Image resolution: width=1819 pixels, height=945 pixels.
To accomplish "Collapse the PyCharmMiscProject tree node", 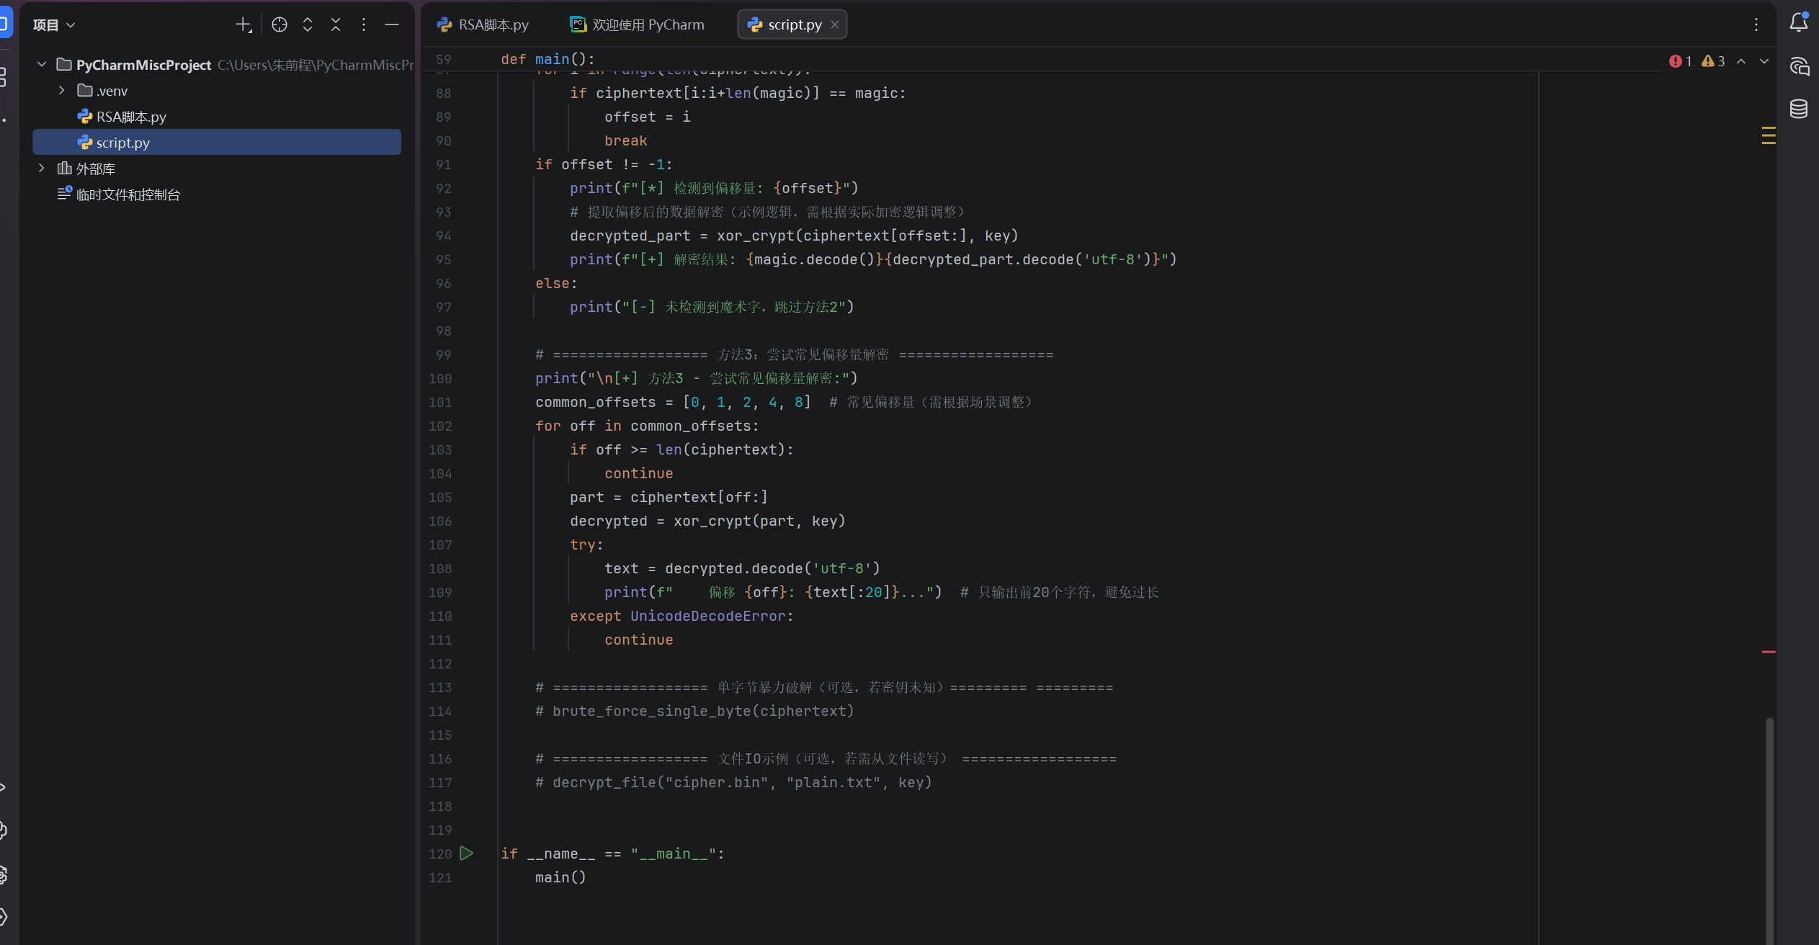I will [42, 65].
